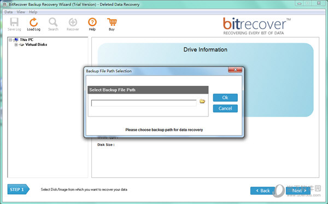Click the bitrecover logo
Viewport: 328px width, 204px height.
pos(257,26)
